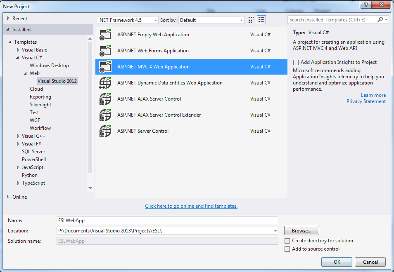Click the ASP.NET Server Control template icon

click(105, 131)
